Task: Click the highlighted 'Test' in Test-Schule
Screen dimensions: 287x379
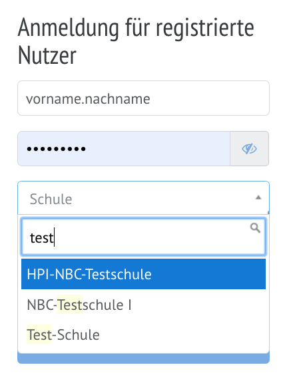Action: tap(39, 334)
